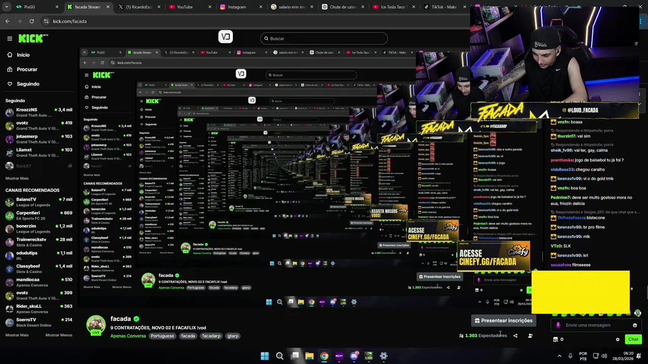Click facada streamer avatar with LIVE badge
This screenshot has width=648, height=364.
point(96,325)
